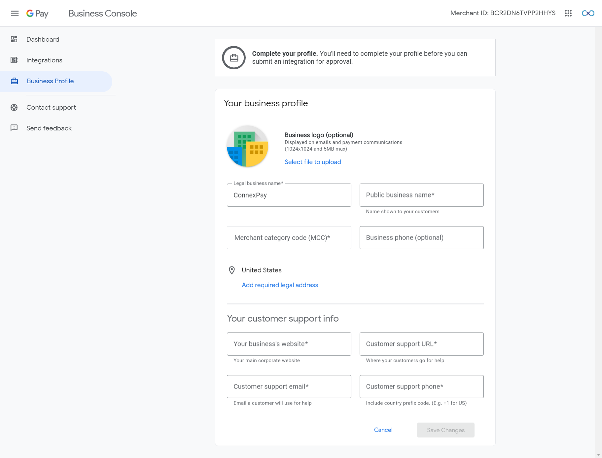Click the Your business profile heading
This screenshot has width=602, height=458.
point(266,103)
